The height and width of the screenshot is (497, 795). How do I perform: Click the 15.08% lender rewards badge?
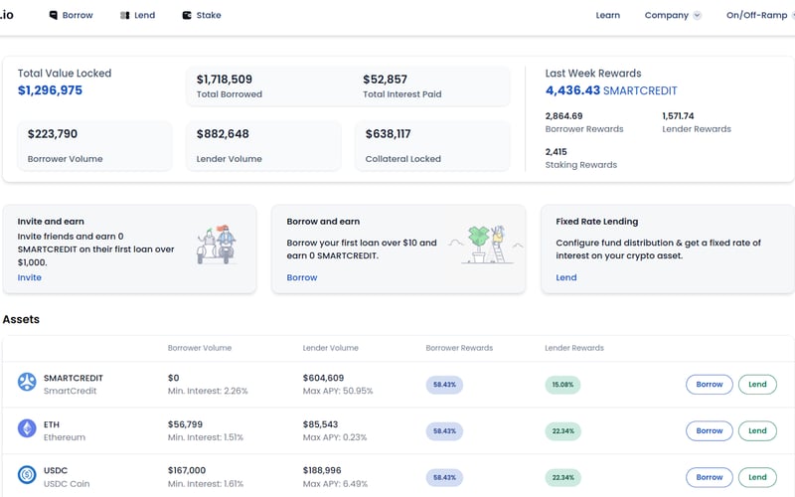pos(562,385)
